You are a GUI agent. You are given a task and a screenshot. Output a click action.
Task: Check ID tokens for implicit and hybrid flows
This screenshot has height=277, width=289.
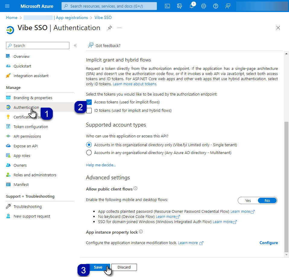[x=89, y=111]
